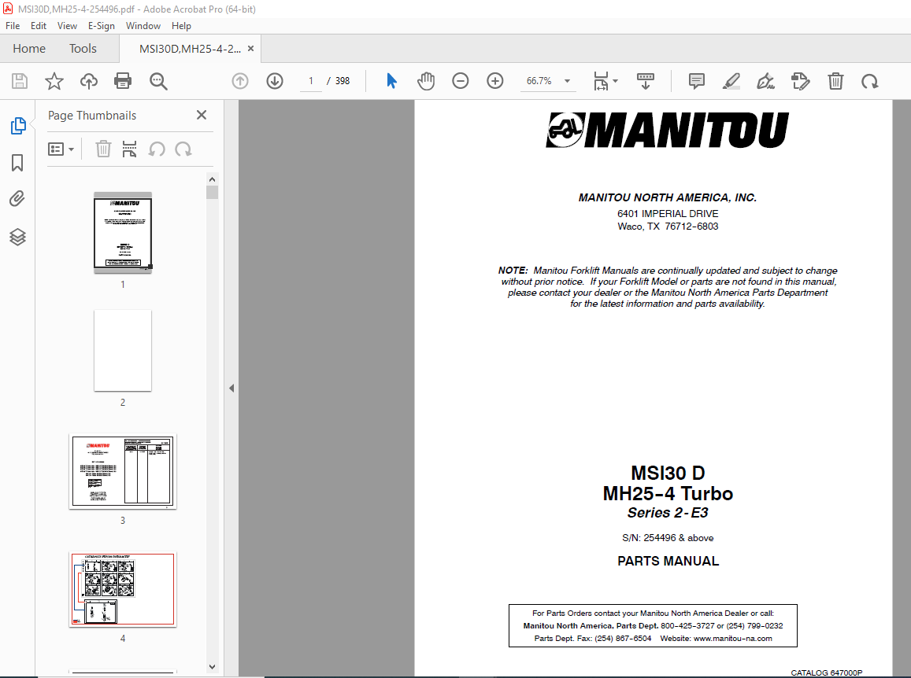Open the View menu
Screen dimensions: 911x678
pyautogui.click(x=68, y=25)
